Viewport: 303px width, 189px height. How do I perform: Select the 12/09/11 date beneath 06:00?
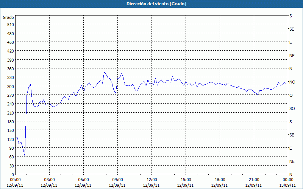point(83,185)
